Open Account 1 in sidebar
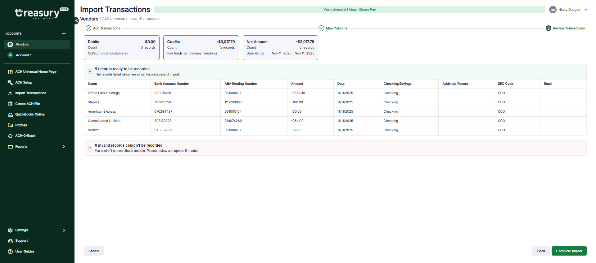This screenshot has width=596, height=263. (37, 55)
